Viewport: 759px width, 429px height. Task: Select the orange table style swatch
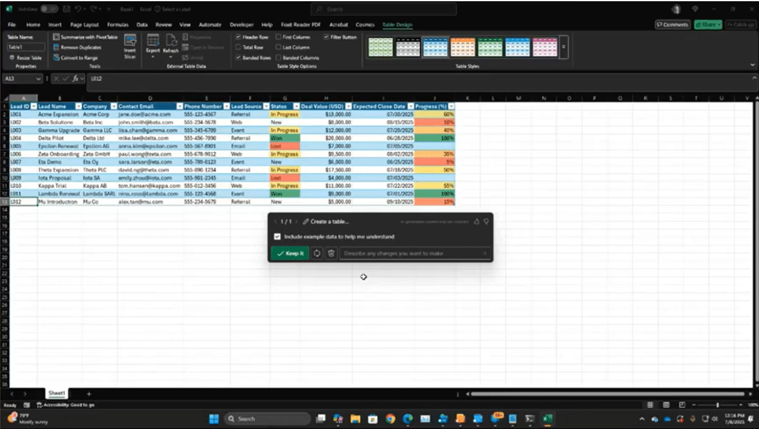[463, 47]
